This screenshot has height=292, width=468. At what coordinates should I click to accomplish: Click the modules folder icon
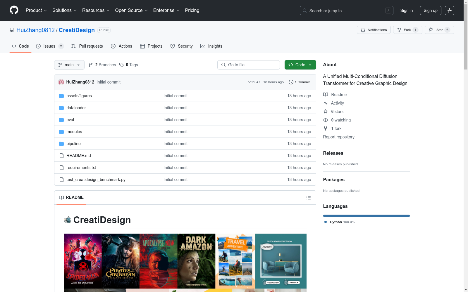click(x=61, y=132)
